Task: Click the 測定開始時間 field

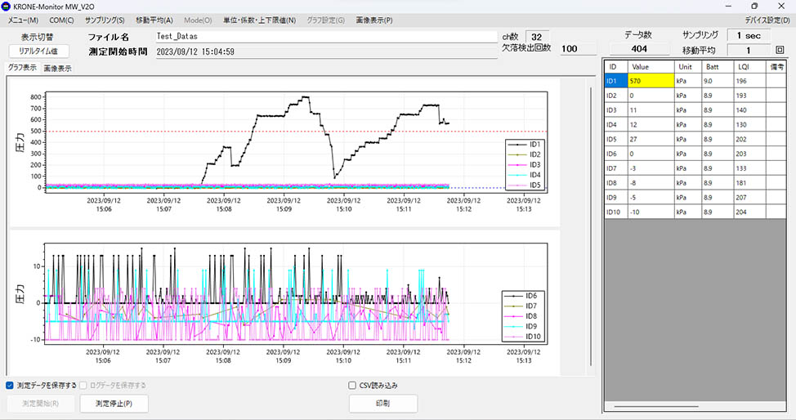Action: (x=326, y=51)
